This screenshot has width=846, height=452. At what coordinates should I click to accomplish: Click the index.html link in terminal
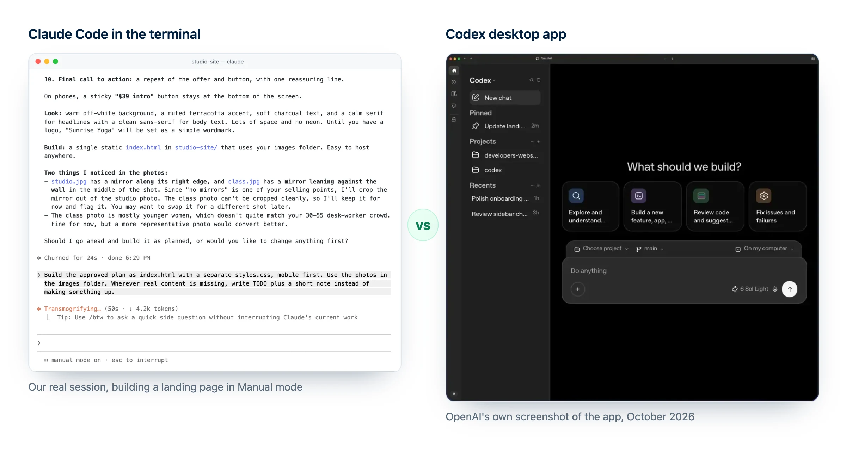[143, 147]
